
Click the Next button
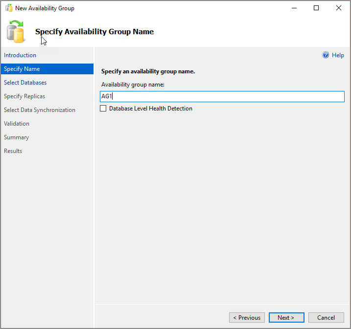point(286,317)
